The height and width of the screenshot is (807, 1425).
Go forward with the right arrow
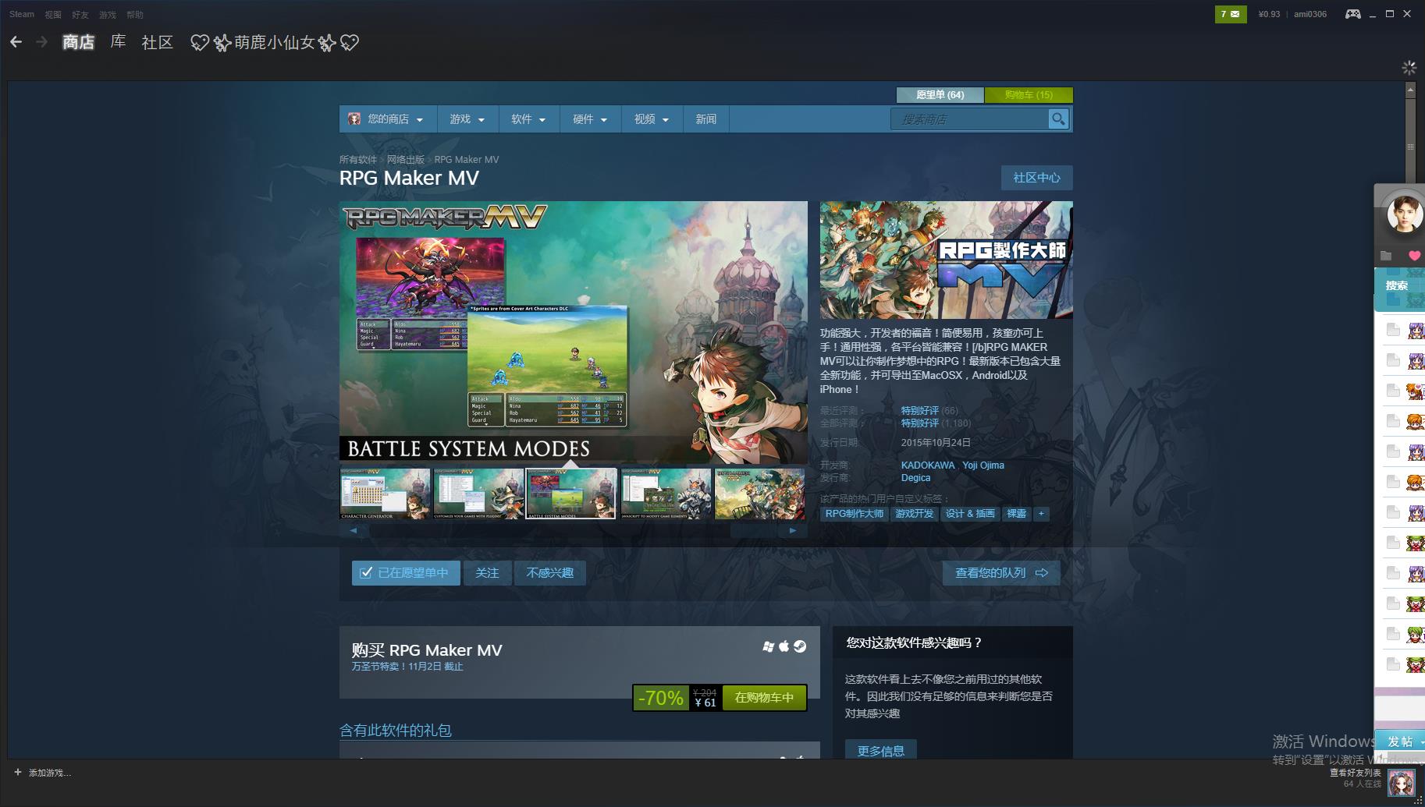[x=42, y=42]
